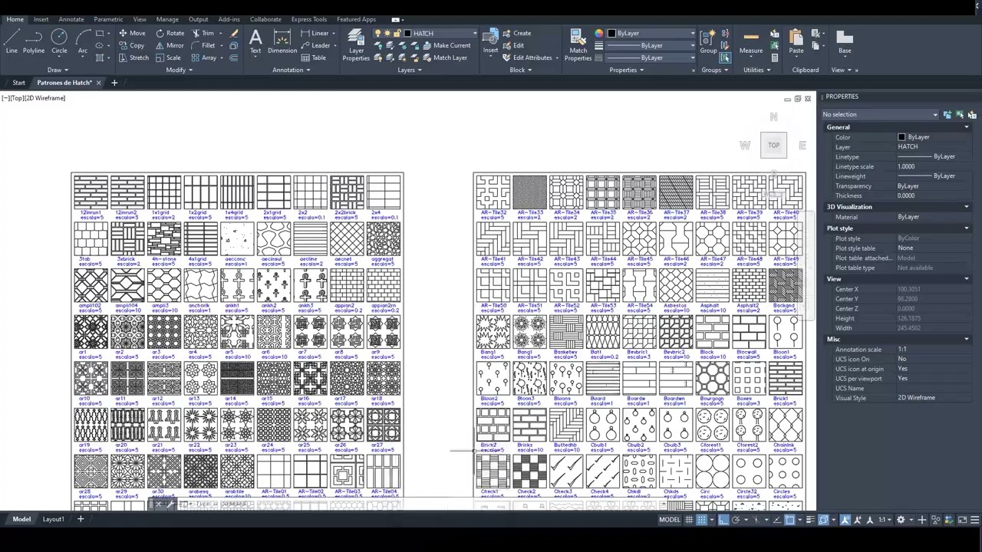Open the Parametric ribbon tab
This screenshot has height=552, width=982.
coord(108,19)
